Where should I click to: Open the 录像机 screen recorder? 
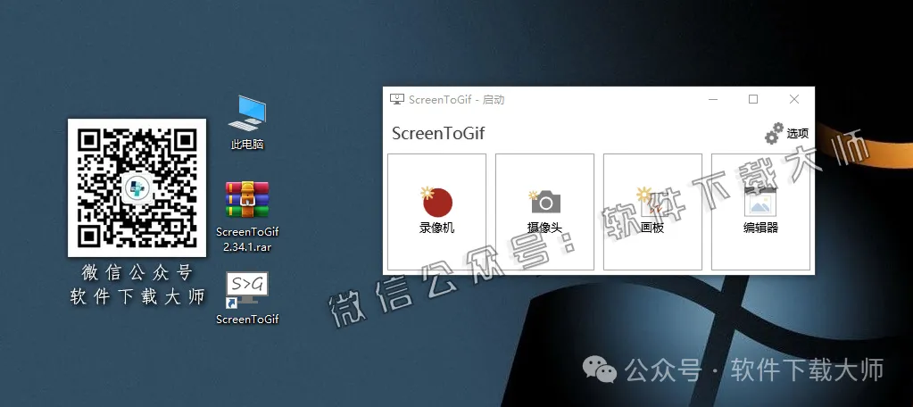pos(436,212)
